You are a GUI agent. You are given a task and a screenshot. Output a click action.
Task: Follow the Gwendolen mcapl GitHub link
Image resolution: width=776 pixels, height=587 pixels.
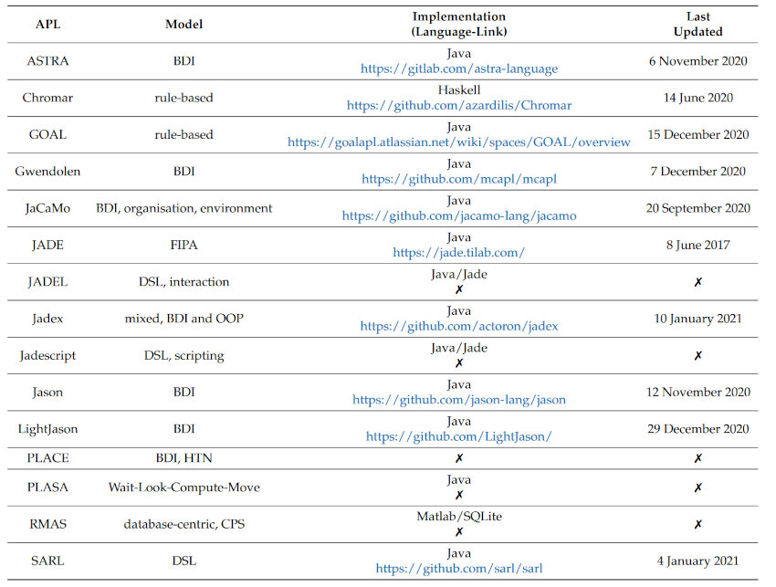coord(459,179)
